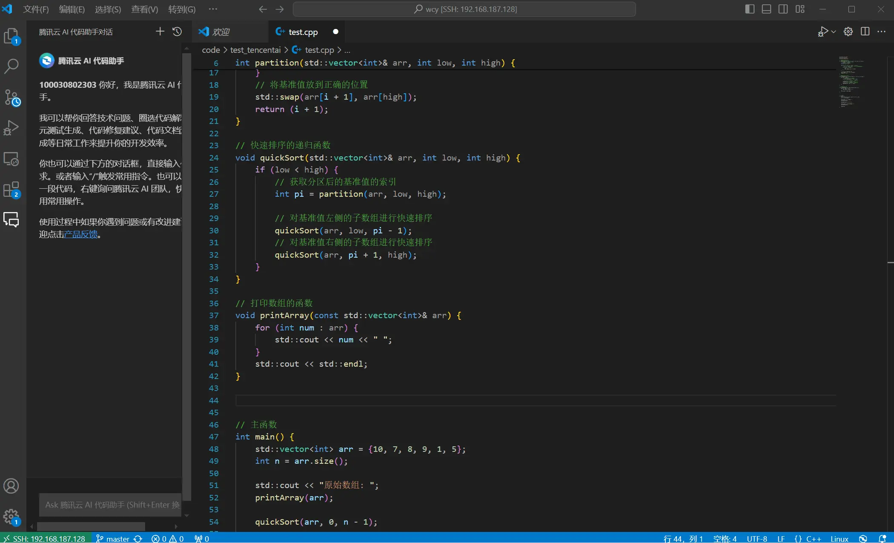Open the Search view in activity bar
The width and height of the screenshot is (894, 543).
coord(11,66)
